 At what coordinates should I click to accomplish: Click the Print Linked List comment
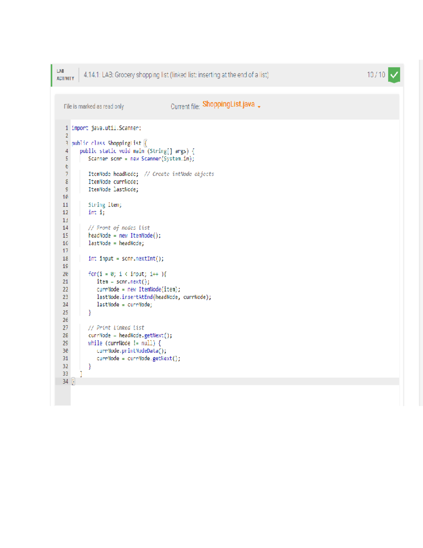116,327
